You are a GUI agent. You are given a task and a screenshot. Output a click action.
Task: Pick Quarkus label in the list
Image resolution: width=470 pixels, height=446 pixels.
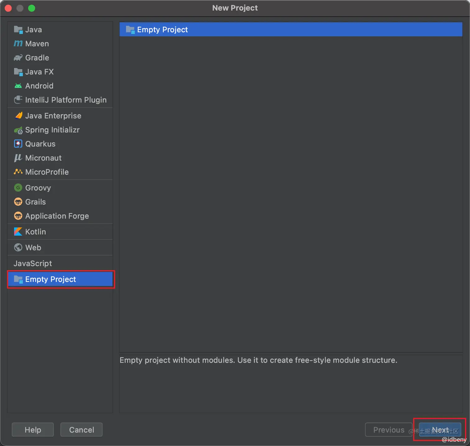pos(40,144)
